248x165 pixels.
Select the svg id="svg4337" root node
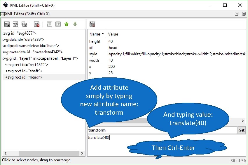[x=20, y=33]
